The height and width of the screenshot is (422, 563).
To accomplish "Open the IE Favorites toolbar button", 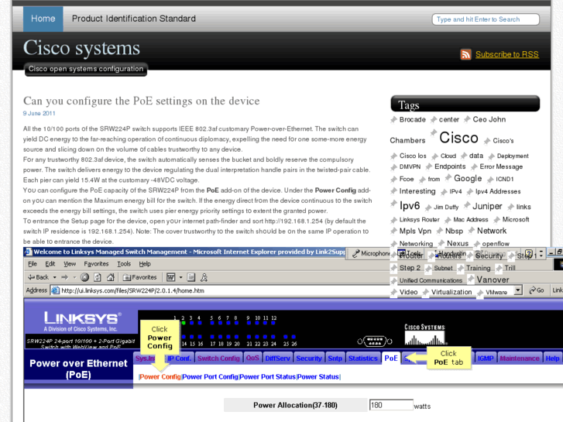I will (140, 277).
